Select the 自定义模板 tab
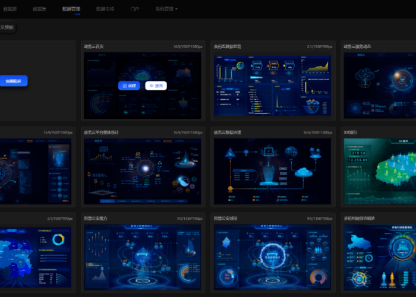The width and height of the screenshot is (416, 297). (7, 27)
